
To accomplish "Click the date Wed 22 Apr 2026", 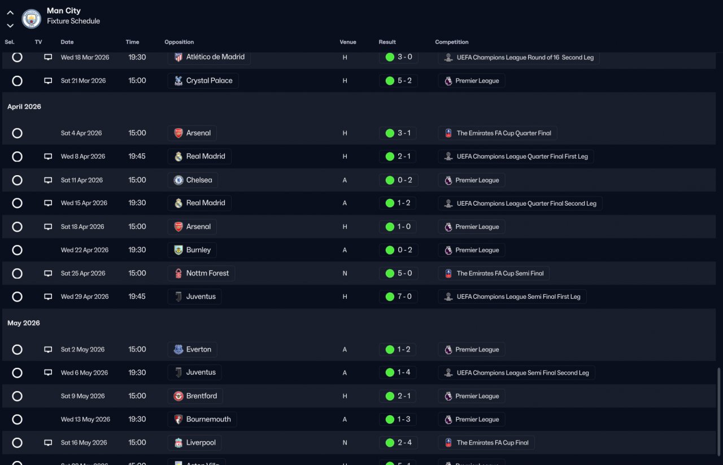I will [x=85, y=250].
